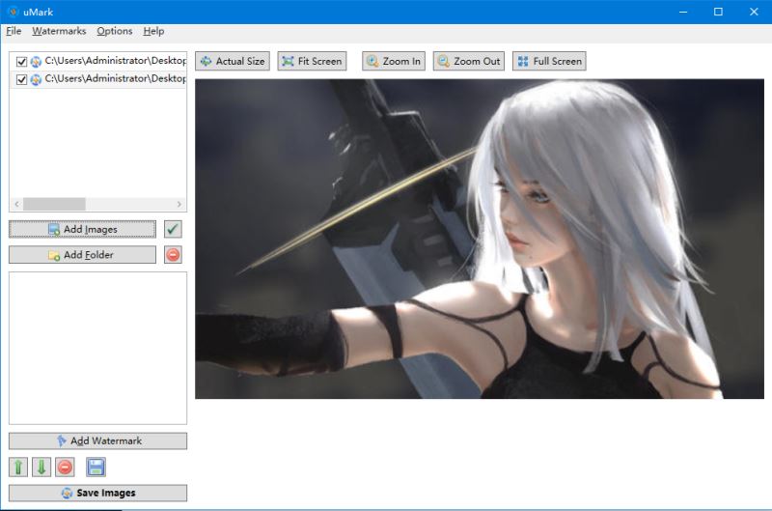The width and height of the screenshot is (772, 511).
Task: Click the red remove watermark icon
Action: [65, 468]
